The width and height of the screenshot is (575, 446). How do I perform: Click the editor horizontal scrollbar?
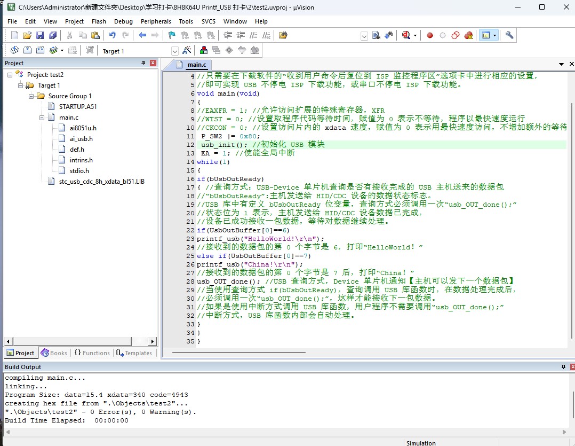239,353
